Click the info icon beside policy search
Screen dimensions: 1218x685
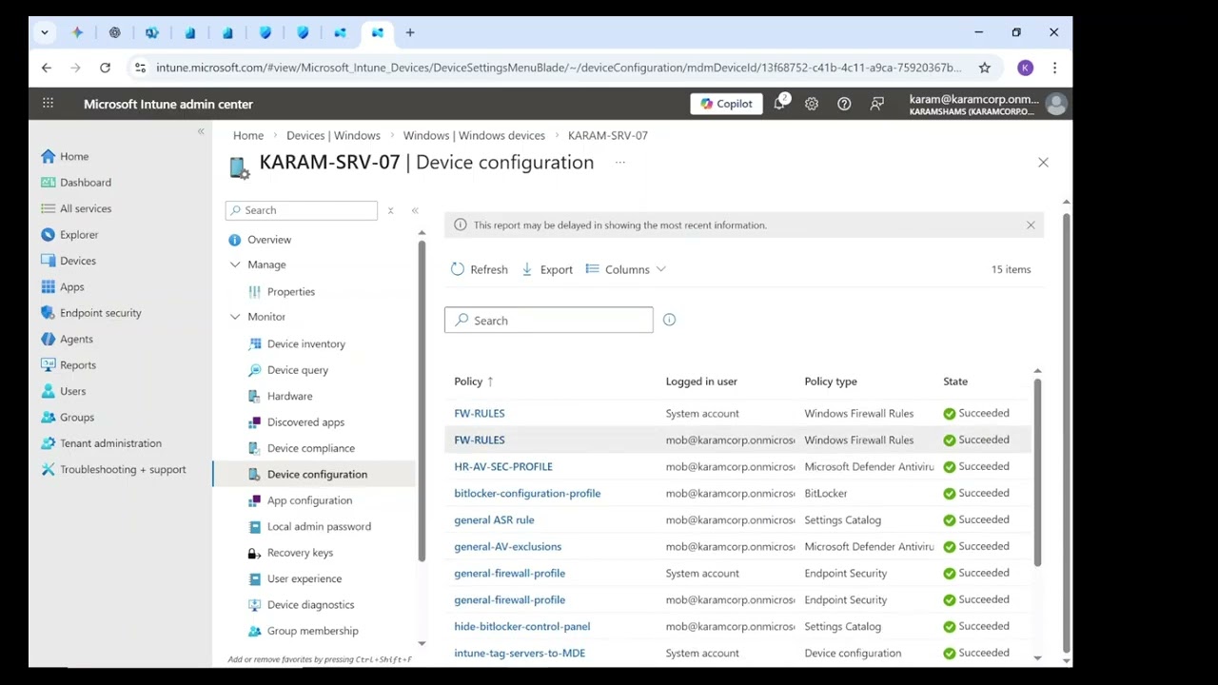point(669,320)
